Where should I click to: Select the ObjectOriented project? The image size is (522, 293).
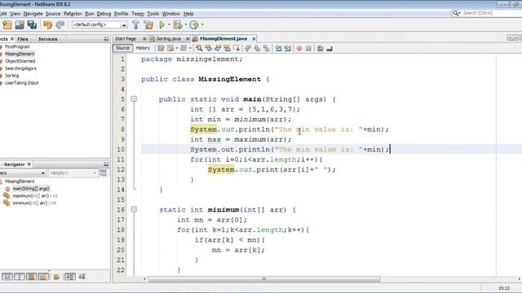click(x=20, y=61)
